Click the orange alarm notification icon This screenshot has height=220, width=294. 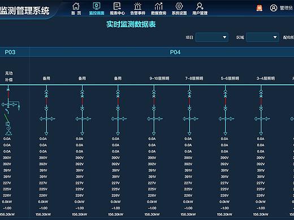pos(260,8)
